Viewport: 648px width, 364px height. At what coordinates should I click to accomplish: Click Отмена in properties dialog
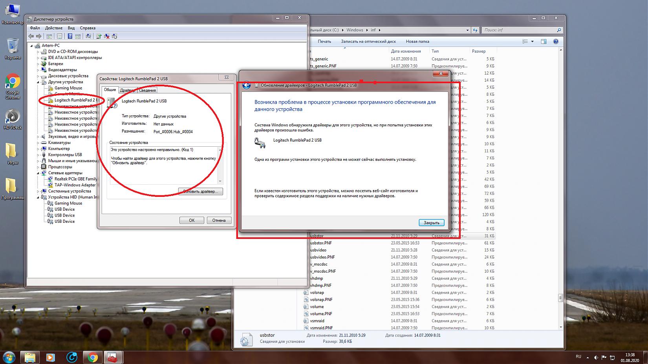tap(219, 220)
